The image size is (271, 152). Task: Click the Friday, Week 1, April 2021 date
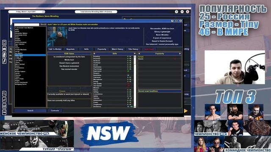(25, 12)
